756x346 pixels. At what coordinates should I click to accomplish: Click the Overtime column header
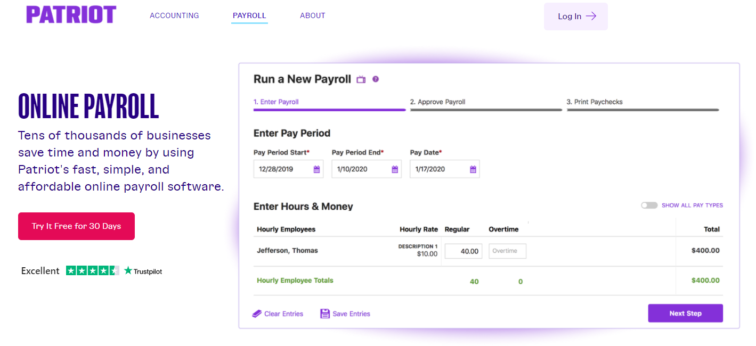(503, 229)
